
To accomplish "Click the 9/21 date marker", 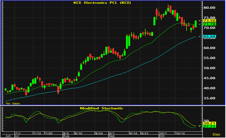I will (145, 133).
